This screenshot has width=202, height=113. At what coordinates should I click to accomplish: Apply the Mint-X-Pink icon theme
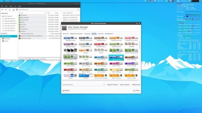116,64
